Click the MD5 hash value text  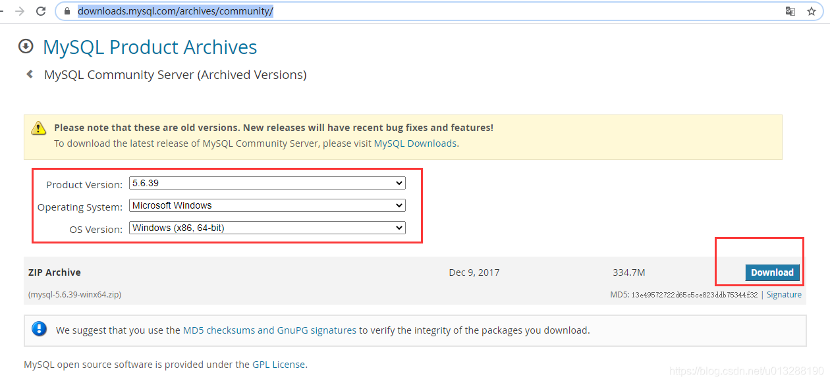pyautogui.click(x=695, y=295)
